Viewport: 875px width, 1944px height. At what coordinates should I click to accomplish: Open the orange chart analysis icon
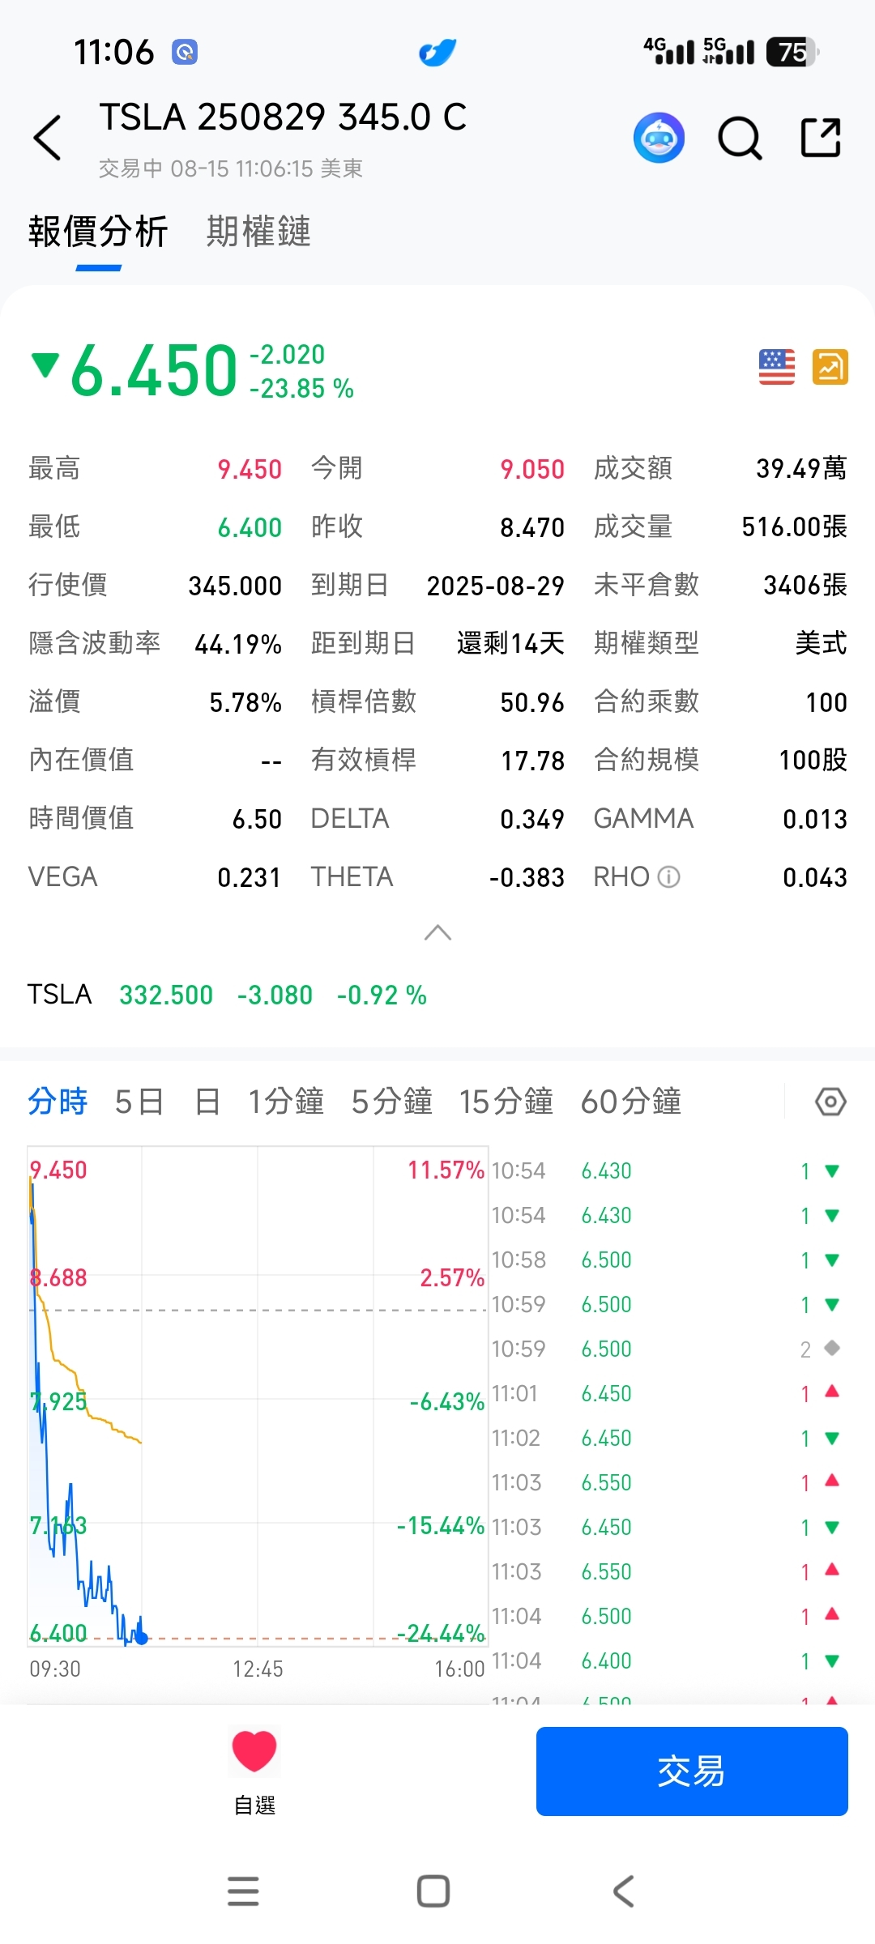[x=830, y=367]
